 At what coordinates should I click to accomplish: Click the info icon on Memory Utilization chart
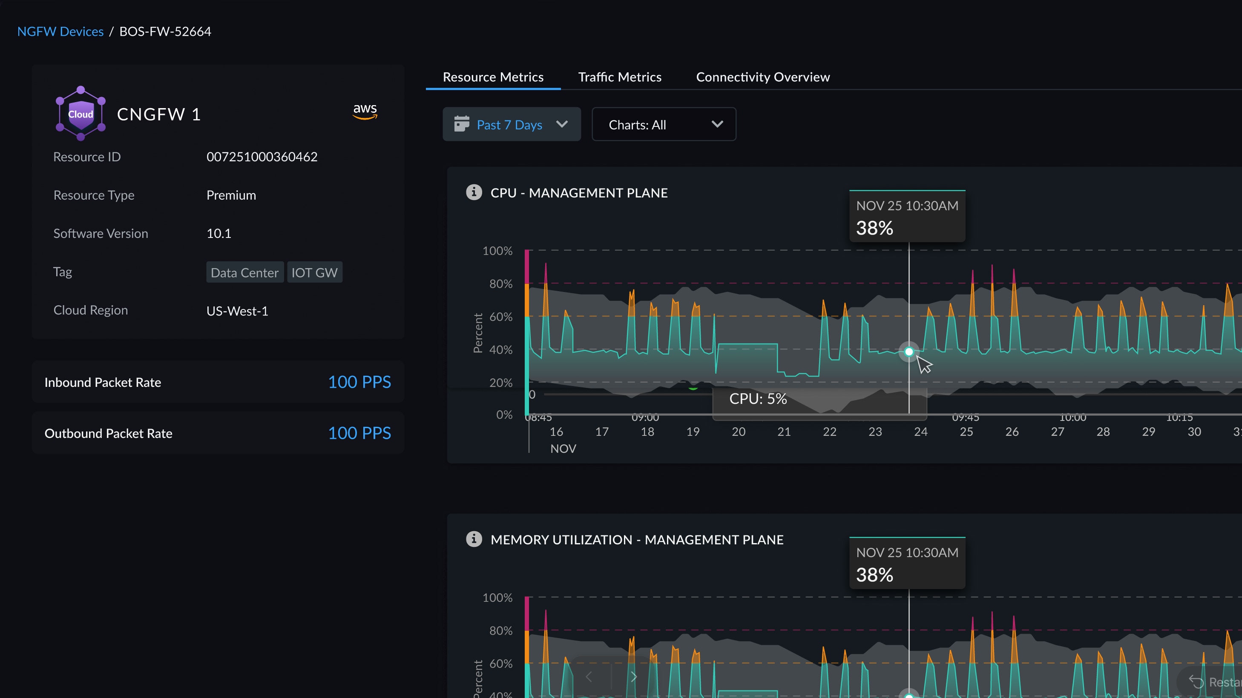(x=474, y=539)
